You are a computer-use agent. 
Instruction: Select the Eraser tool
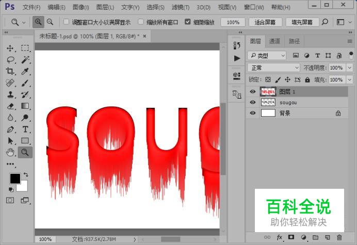click(10, 106)
